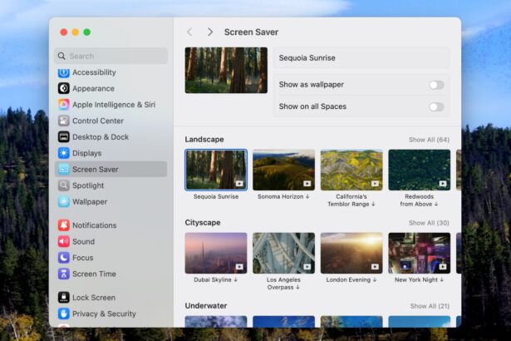511x341 pixels.
Task: Open Appearance settings
Action: click(111, 88)
